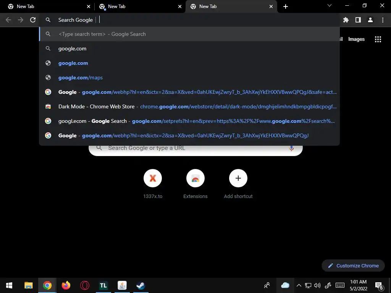Open the Java app in taskbar

(x=122, y=285)
